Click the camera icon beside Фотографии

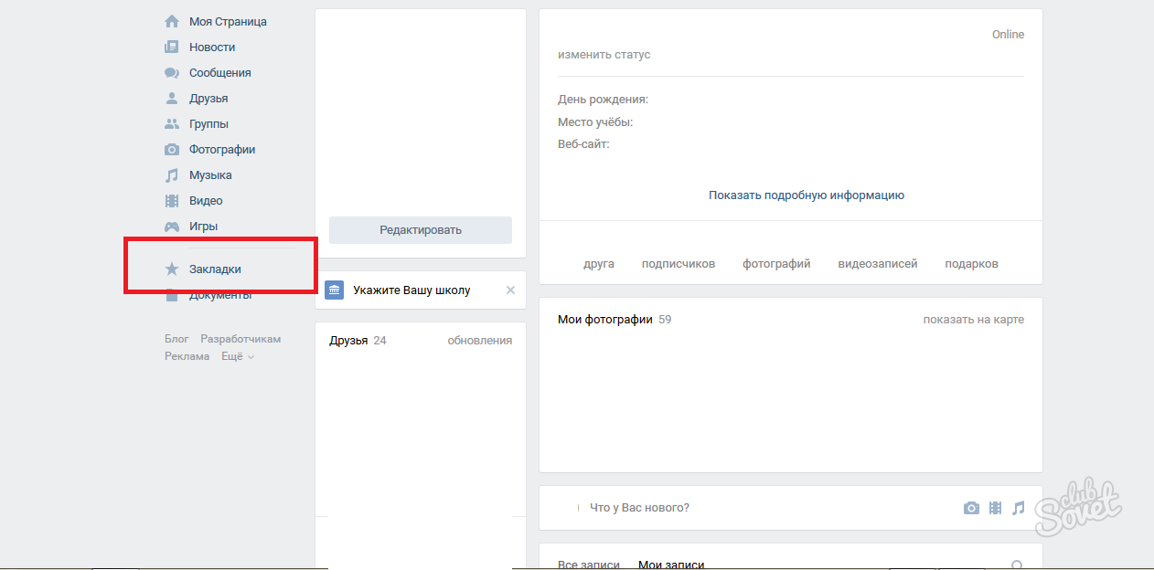coord(172,149)
